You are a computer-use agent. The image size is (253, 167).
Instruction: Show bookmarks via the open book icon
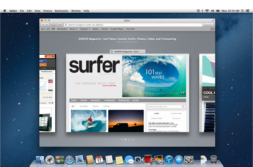tap(48, 29)
